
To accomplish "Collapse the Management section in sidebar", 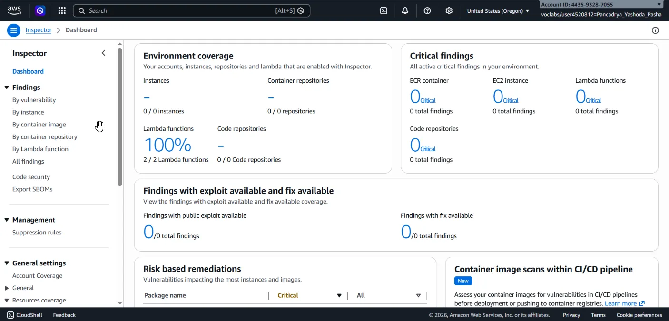I will [x=7, y=220].
